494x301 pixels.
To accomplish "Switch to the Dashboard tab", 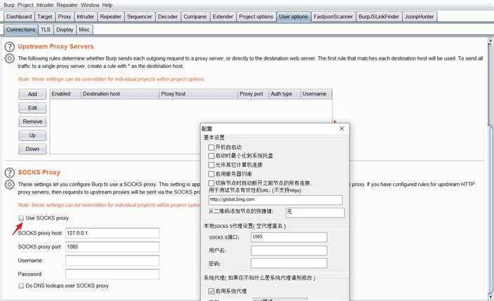I will [x=19, y=17].
